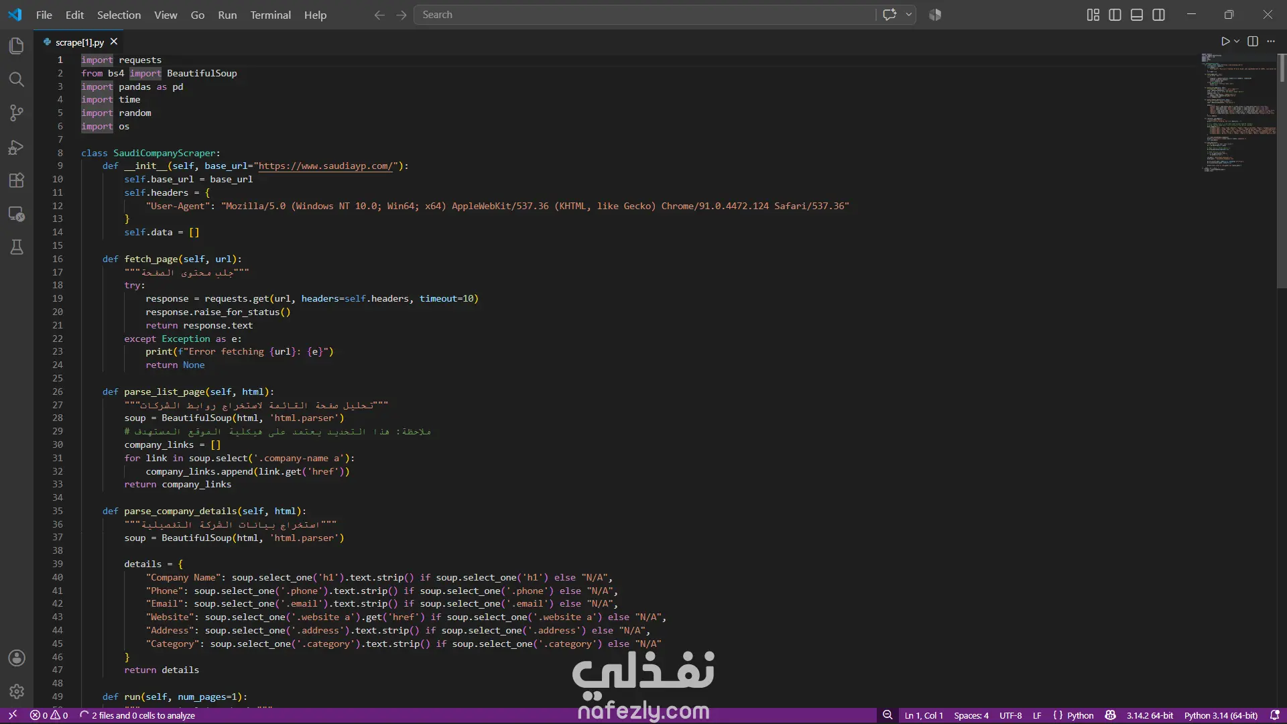This screenshot has width=1287, height=724.
Task: Place cursor on 'def fetch_page' definition
Action: 172,259
